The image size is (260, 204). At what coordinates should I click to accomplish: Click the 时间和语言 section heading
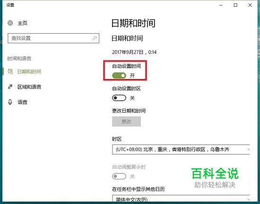click(19, 58)
